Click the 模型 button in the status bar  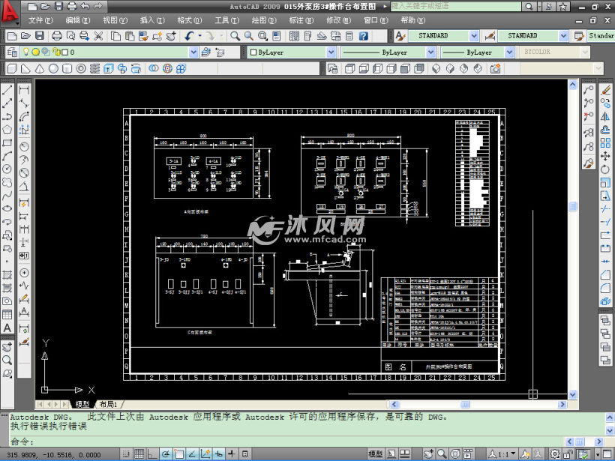click(x=376, y=454)
